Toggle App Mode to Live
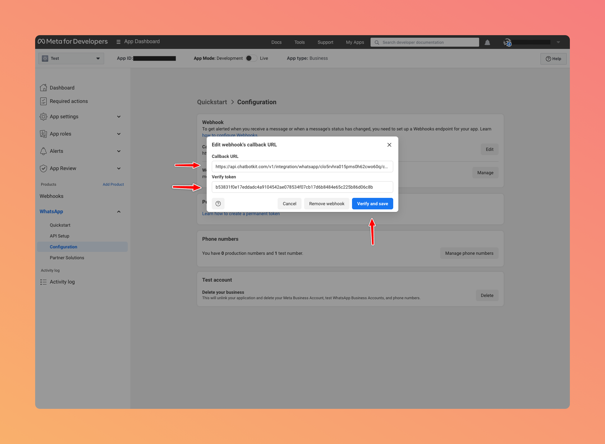Viewport: 605px width, 444px height. point(251,58)
